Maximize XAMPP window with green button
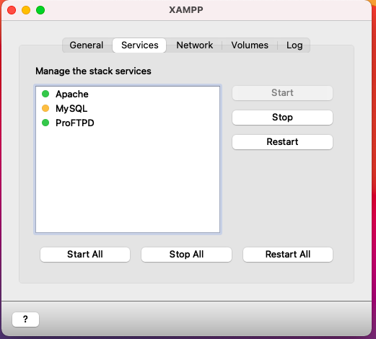The width and height of the screenshot is (376, 339). point(40,10)
